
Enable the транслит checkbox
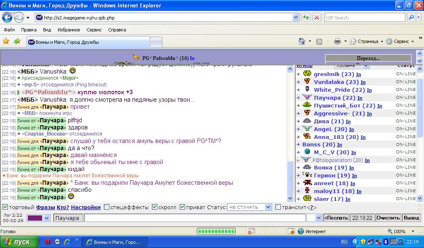pos(278,207)
